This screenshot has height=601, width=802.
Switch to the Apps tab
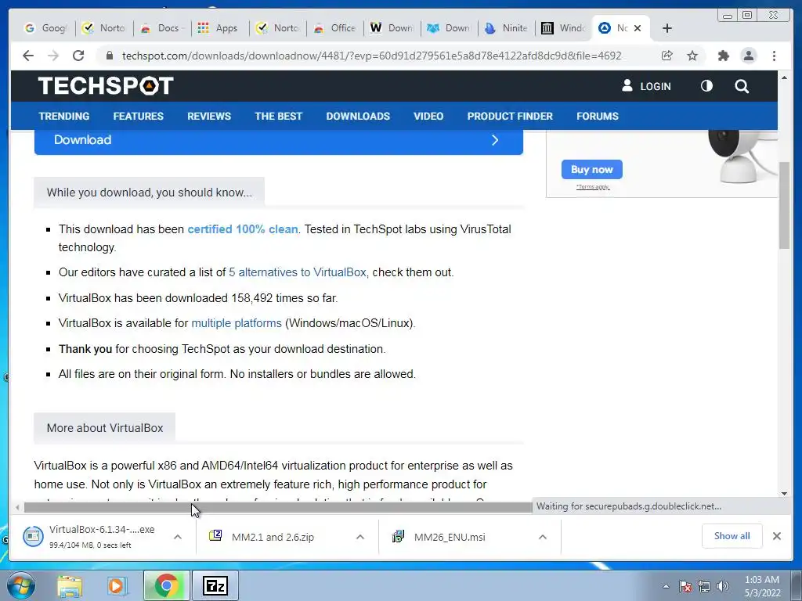coord(220,28)
